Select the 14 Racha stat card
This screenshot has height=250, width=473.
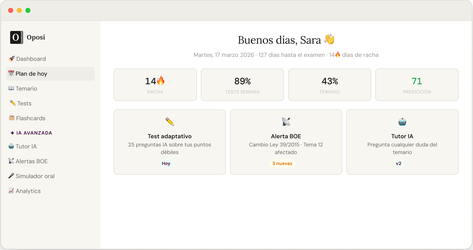click(155, 85)
